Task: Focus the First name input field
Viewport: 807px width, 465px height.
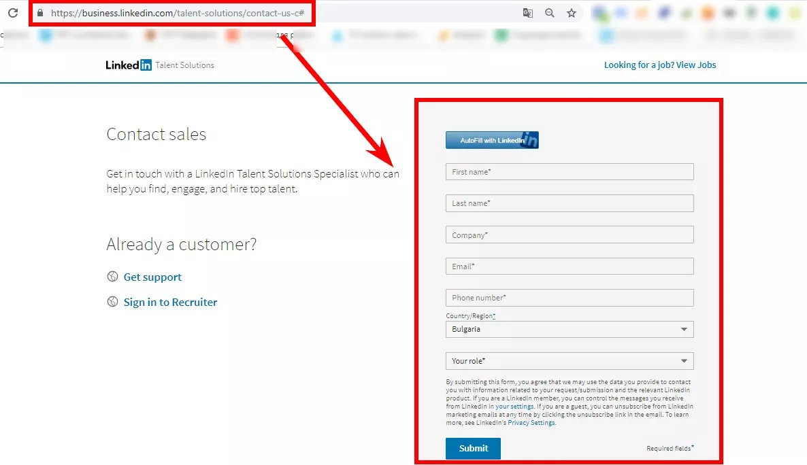Action: pyautogui.click(x=570, y=172)
